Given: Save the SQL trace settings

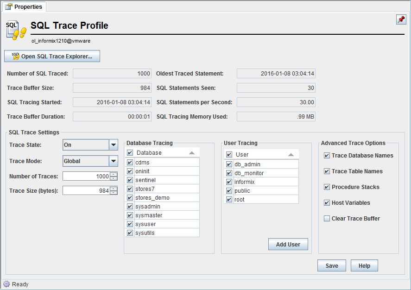Looking at the screenshot, I should (x=331, y=266).
